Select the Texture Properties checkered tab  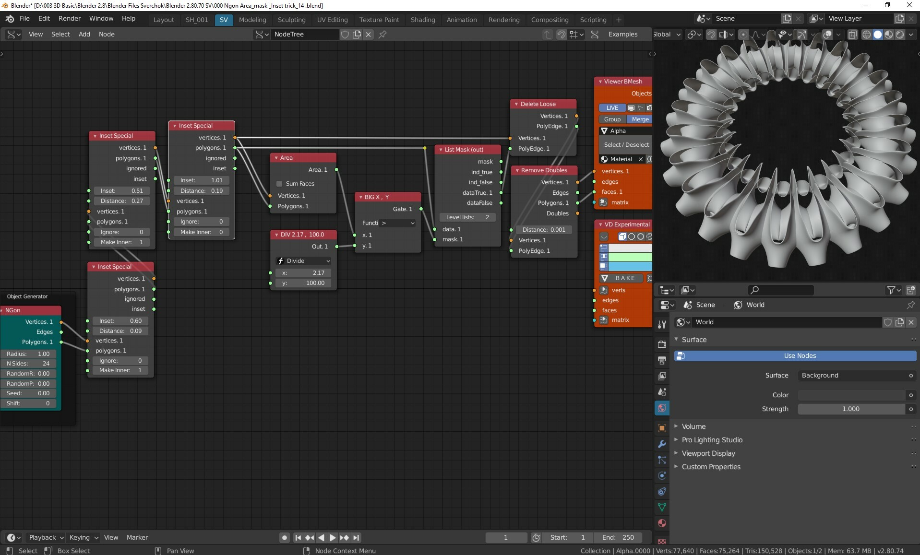[x=662, y=541]
